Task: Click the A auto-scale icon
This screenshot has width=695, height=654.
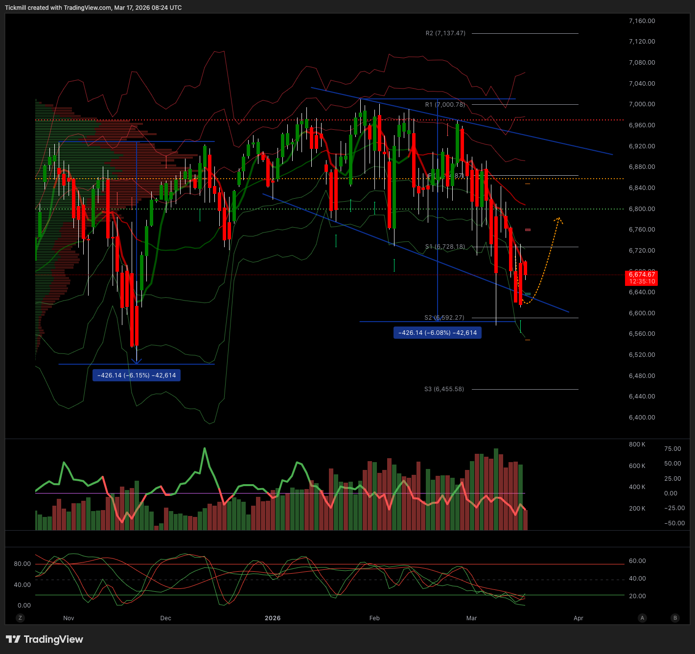Action: (642, 618)
